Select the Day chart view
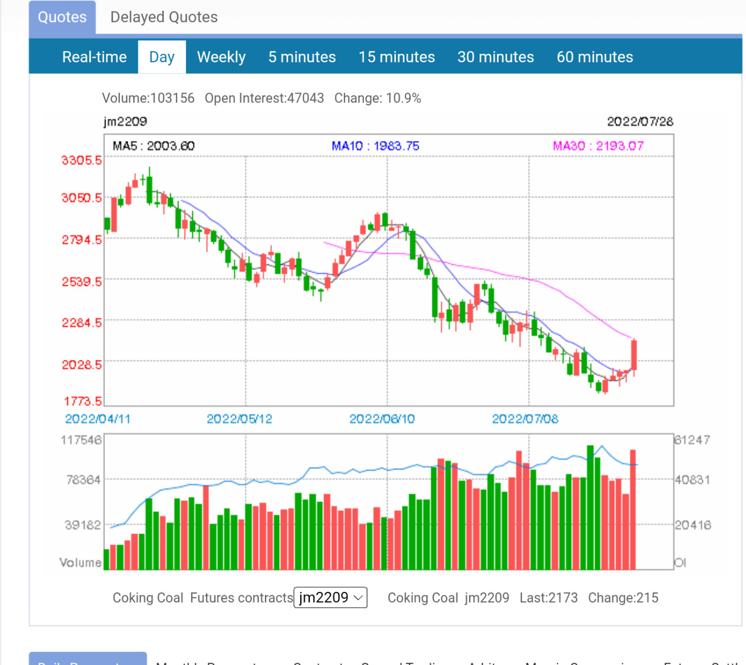 pyautogui.click(x=162, y=57)
